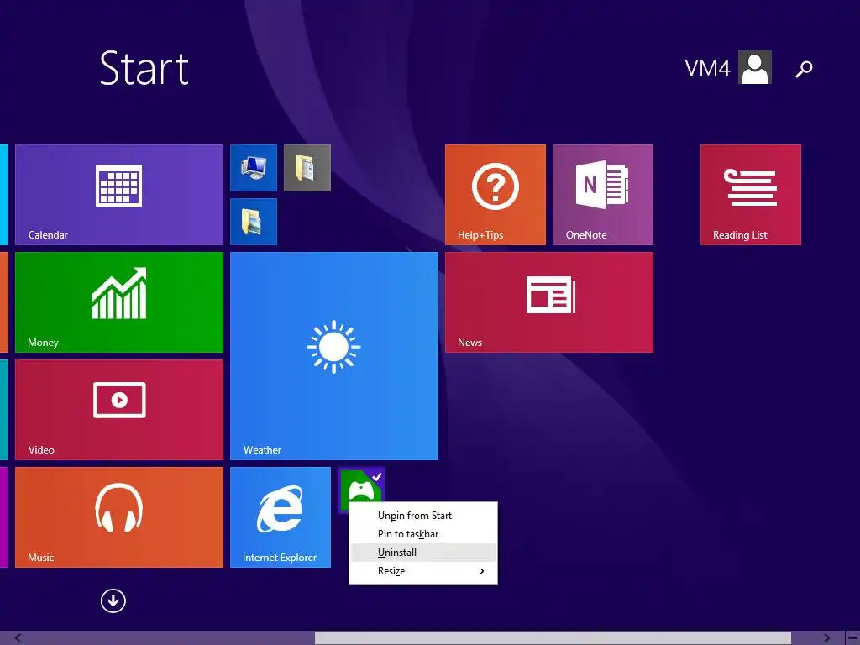Open the Reading List tile
The height and width of the screenshot is (645, 860).
pyautogui.click(x=750, y=195)
